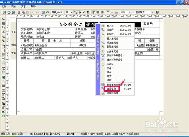Open the 文件 menu

pos(4,6)
